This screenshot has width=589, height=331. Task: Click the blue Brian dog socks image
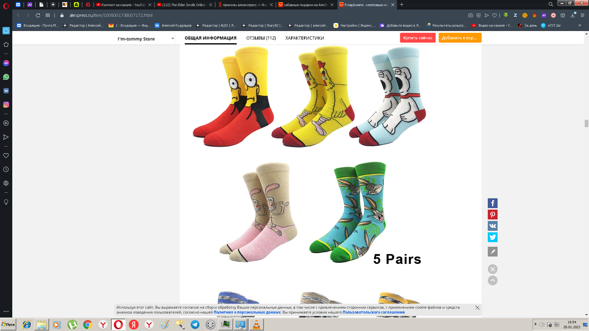(x=387, y=96)
